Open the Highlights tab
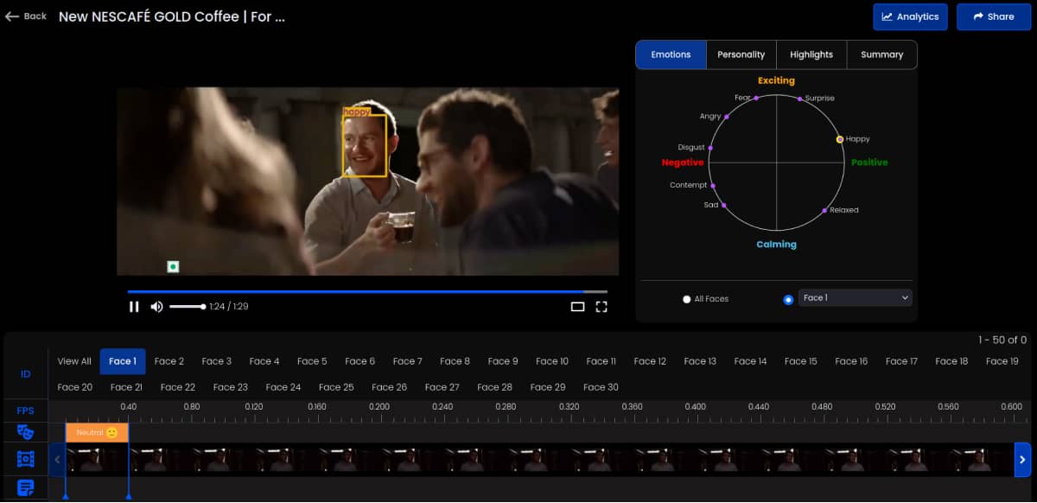This screenshot has height=503, width=1037. pyautogui.click(x=811, y=54)
